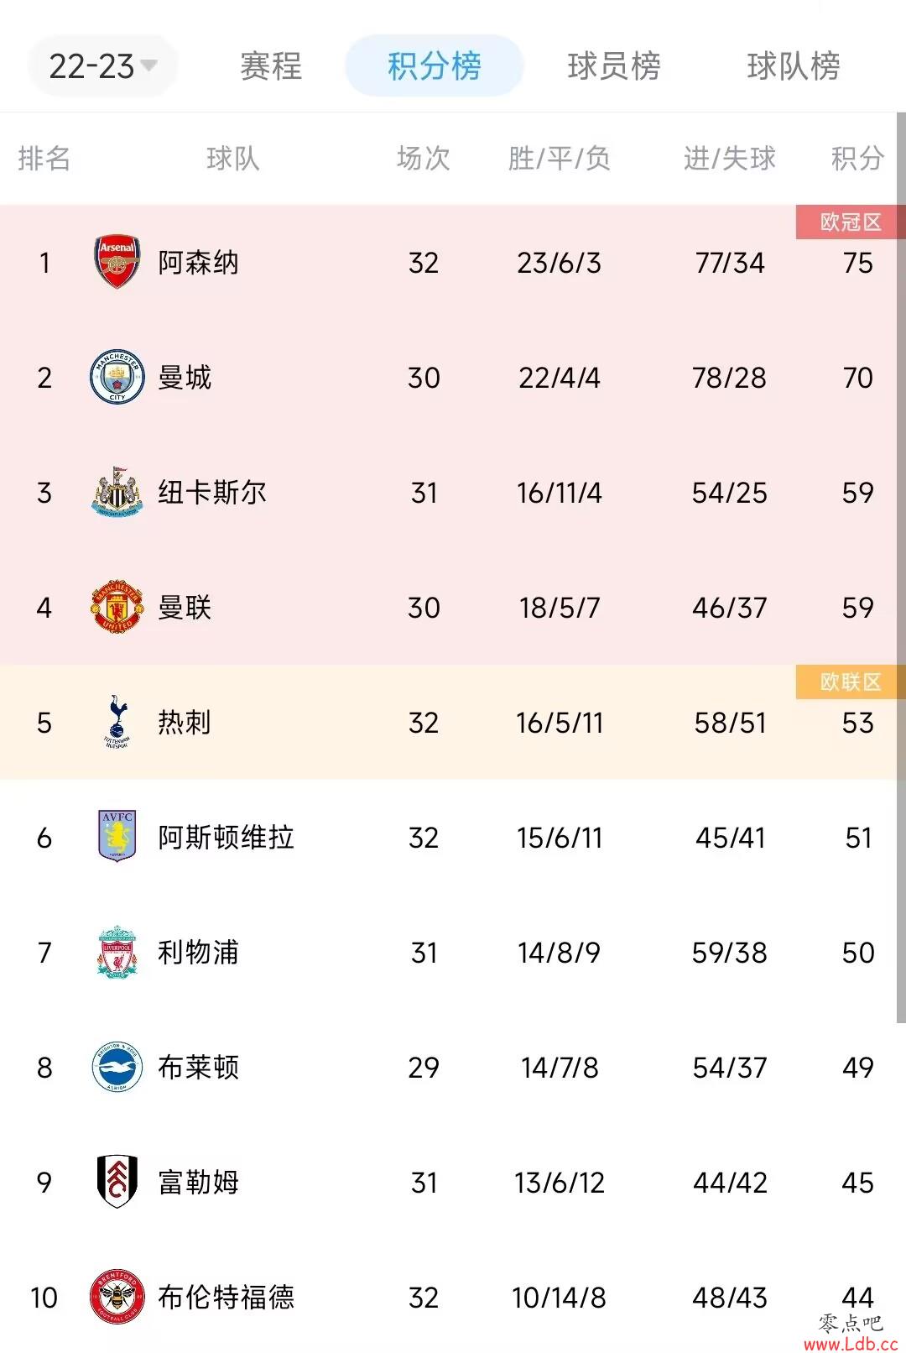Open the 球员榜 tab

coord(613,65)
